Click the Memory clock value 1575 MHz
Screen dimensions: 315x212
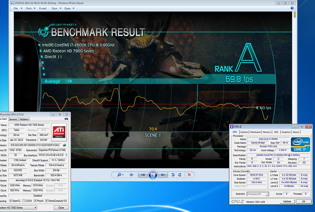38,185
